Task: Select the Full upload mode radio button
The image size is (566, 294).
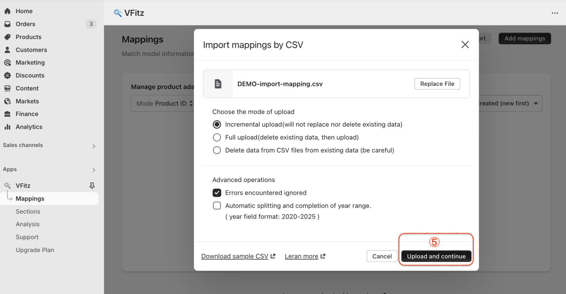Action: coord(217,137)
